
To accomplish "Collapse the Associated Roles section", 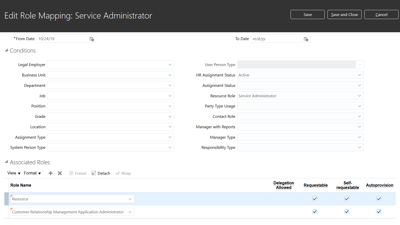I will pos(6,162).
